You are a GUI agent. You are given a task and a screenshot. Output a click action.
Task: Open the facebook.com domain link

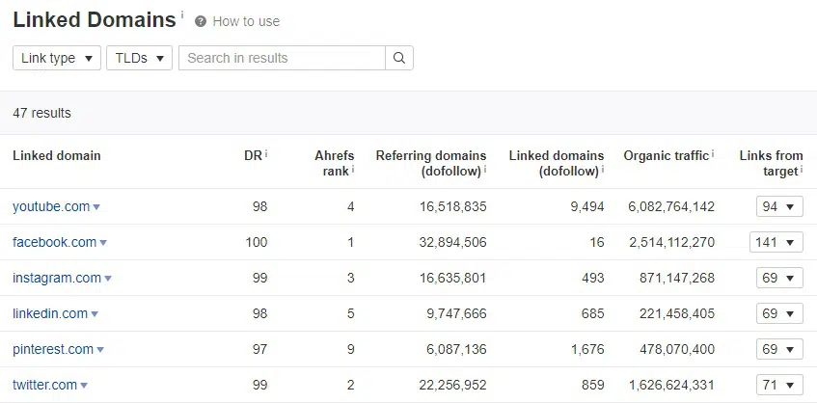click(55, 242)
